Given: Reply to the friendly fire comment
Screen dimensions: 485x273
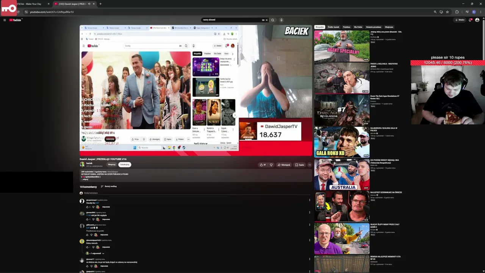Looking at the screenshot, I should point(106,207).
